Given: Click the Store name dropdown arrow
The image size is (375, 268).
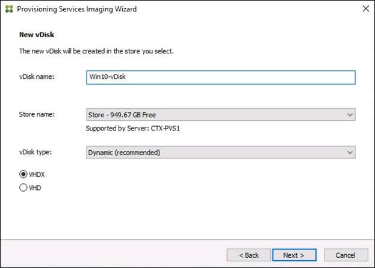Looking at the screenshot, I should coord(350,115).
